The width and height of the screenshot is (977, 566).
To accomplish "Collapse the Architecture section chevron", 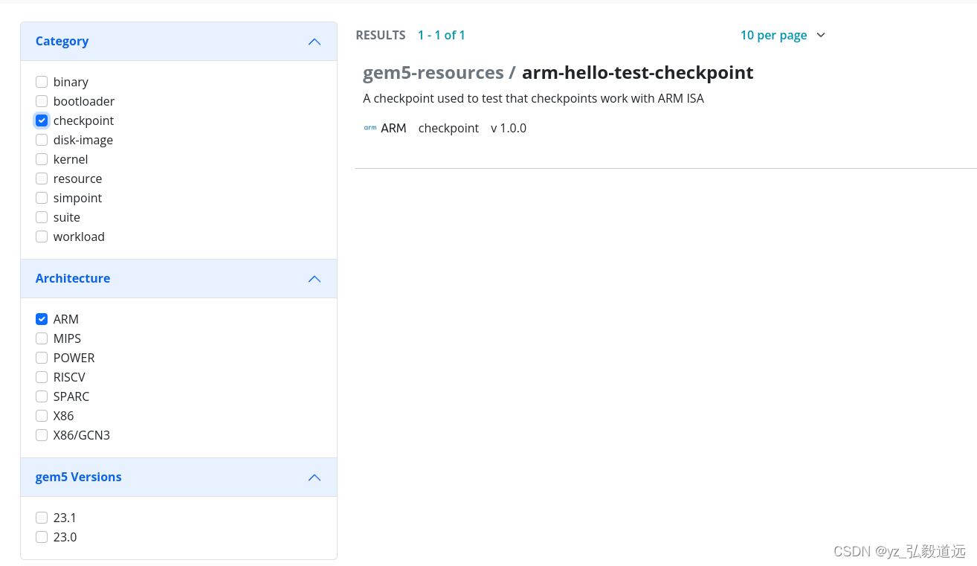I will (x=315, y=279).
